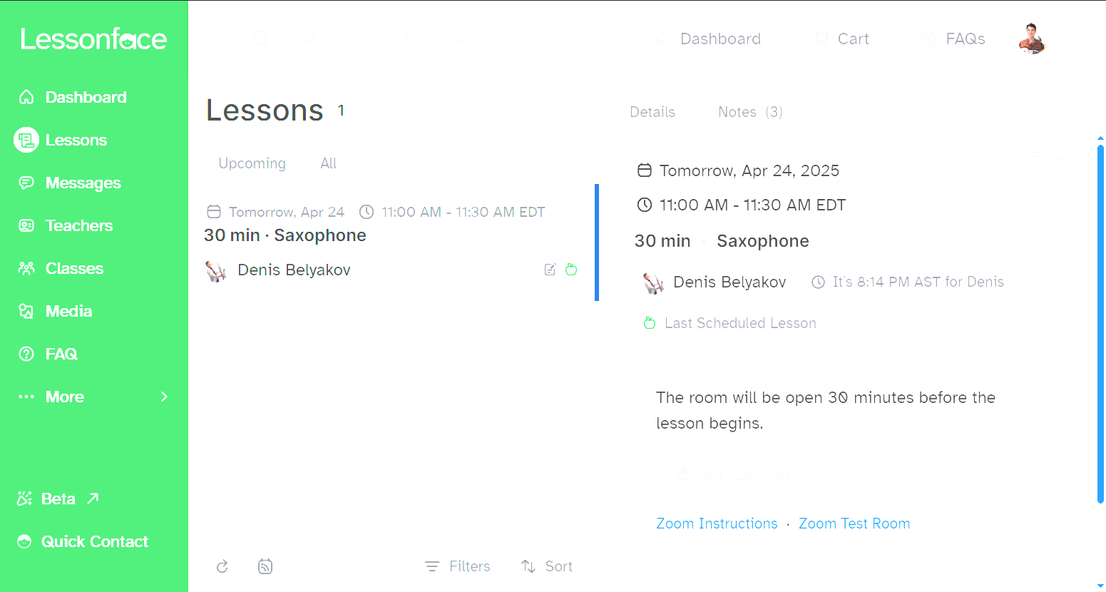This screenshot has height=592, width=1106.
Task: Click the refresh lessons icon
Action: [x=222, y=566]
